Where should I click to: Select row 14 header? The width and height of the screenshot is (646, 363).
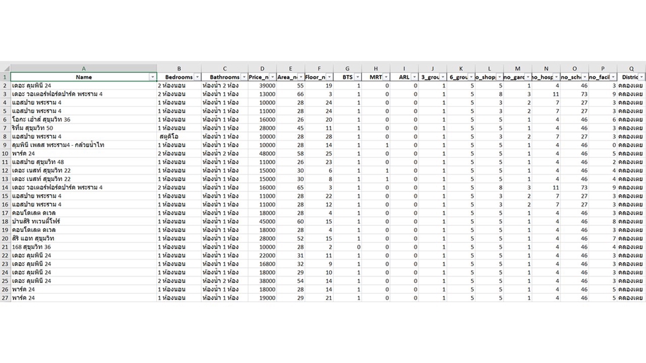click(x=5, y=188)
